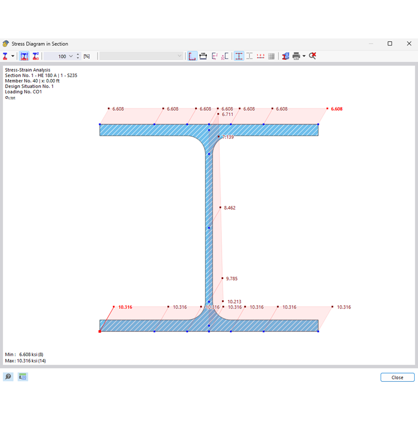Click the 100 value in the scale field
418x424 pixels.
tap(62, 57)
